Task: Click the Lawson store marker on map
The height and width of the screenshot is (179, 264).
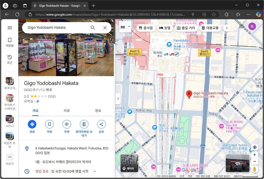Action: [x=155, y=127]
